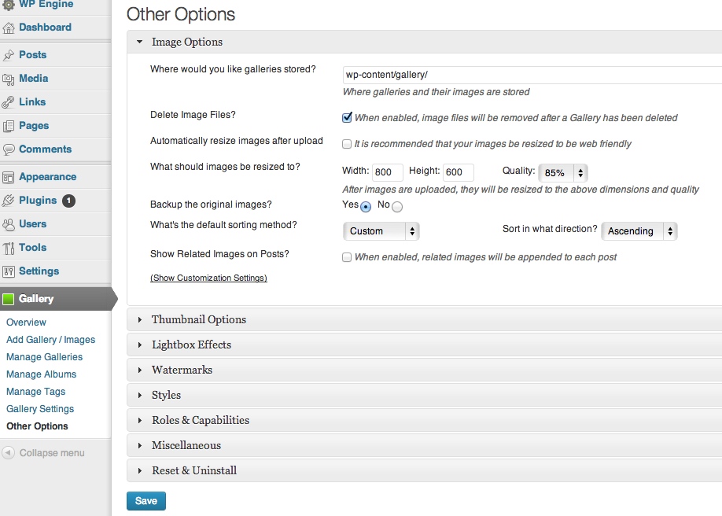The height and width of the screenshot is (516, 722).
Task: Click the Save button
Action: pyautogui.click(x=146, y=501)
